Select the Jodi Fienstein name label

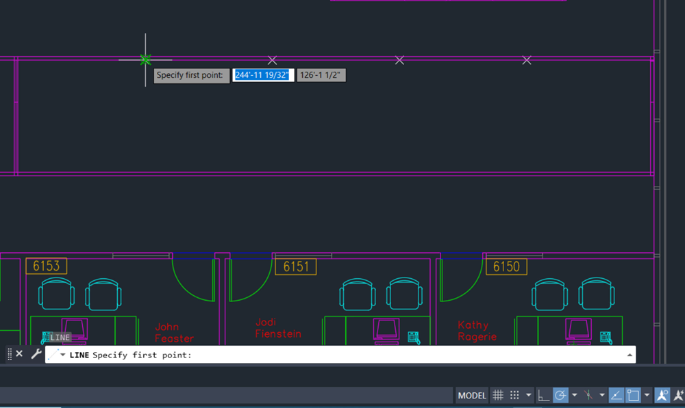pos(278,328)
